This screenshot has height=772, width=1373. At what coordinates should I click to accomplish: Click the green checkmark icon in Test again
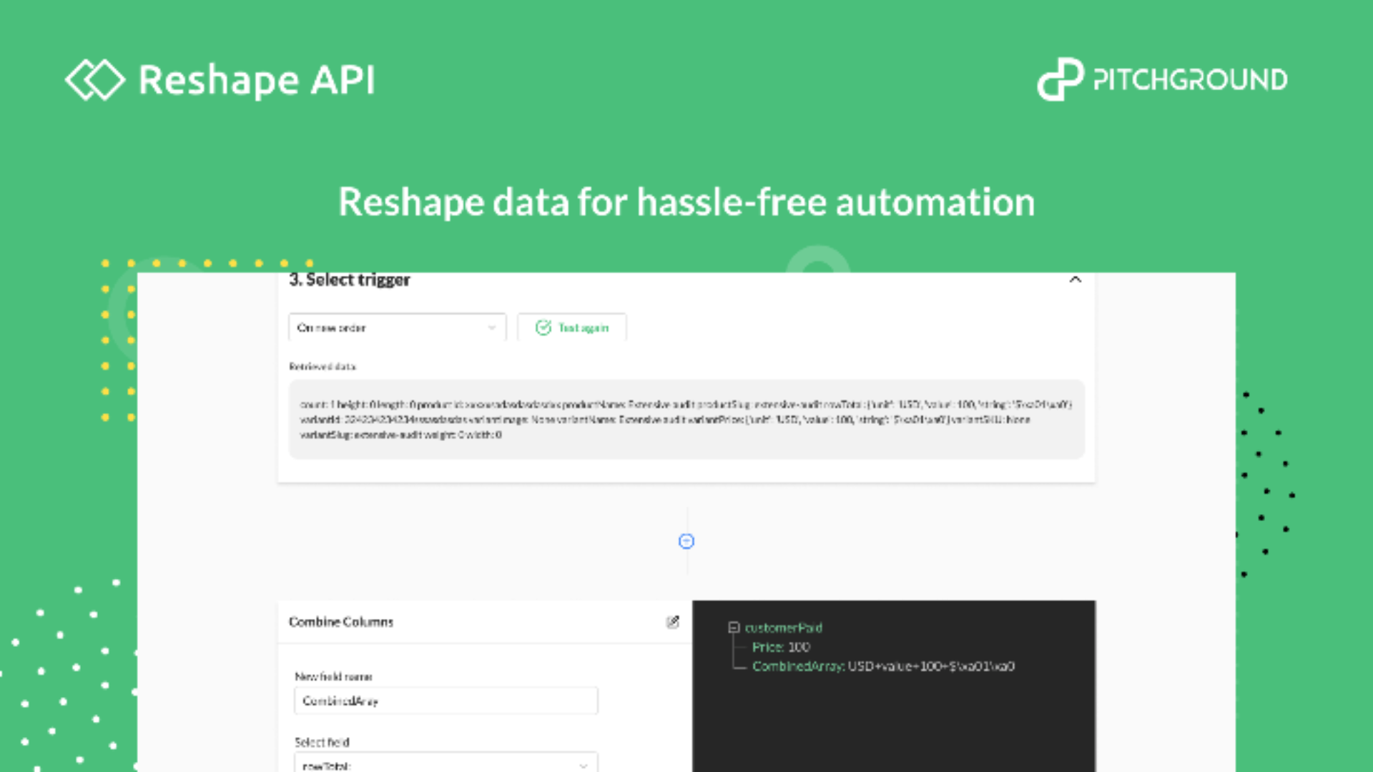[x=543, y=327]
